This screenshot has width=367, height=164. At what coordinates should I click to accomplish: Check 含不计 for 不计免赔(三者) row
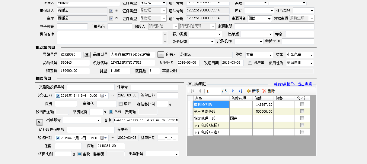(x=302, y=132)
